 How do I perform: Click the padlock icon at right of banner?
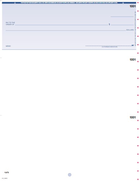[123, 3]
